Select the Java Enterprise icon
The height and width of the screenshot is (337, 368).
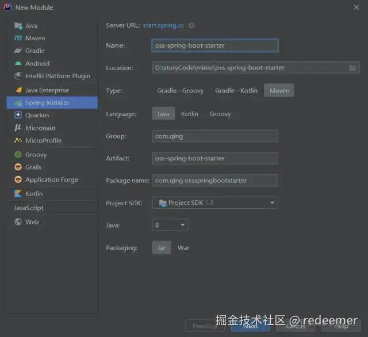click(x=18, y=90)
